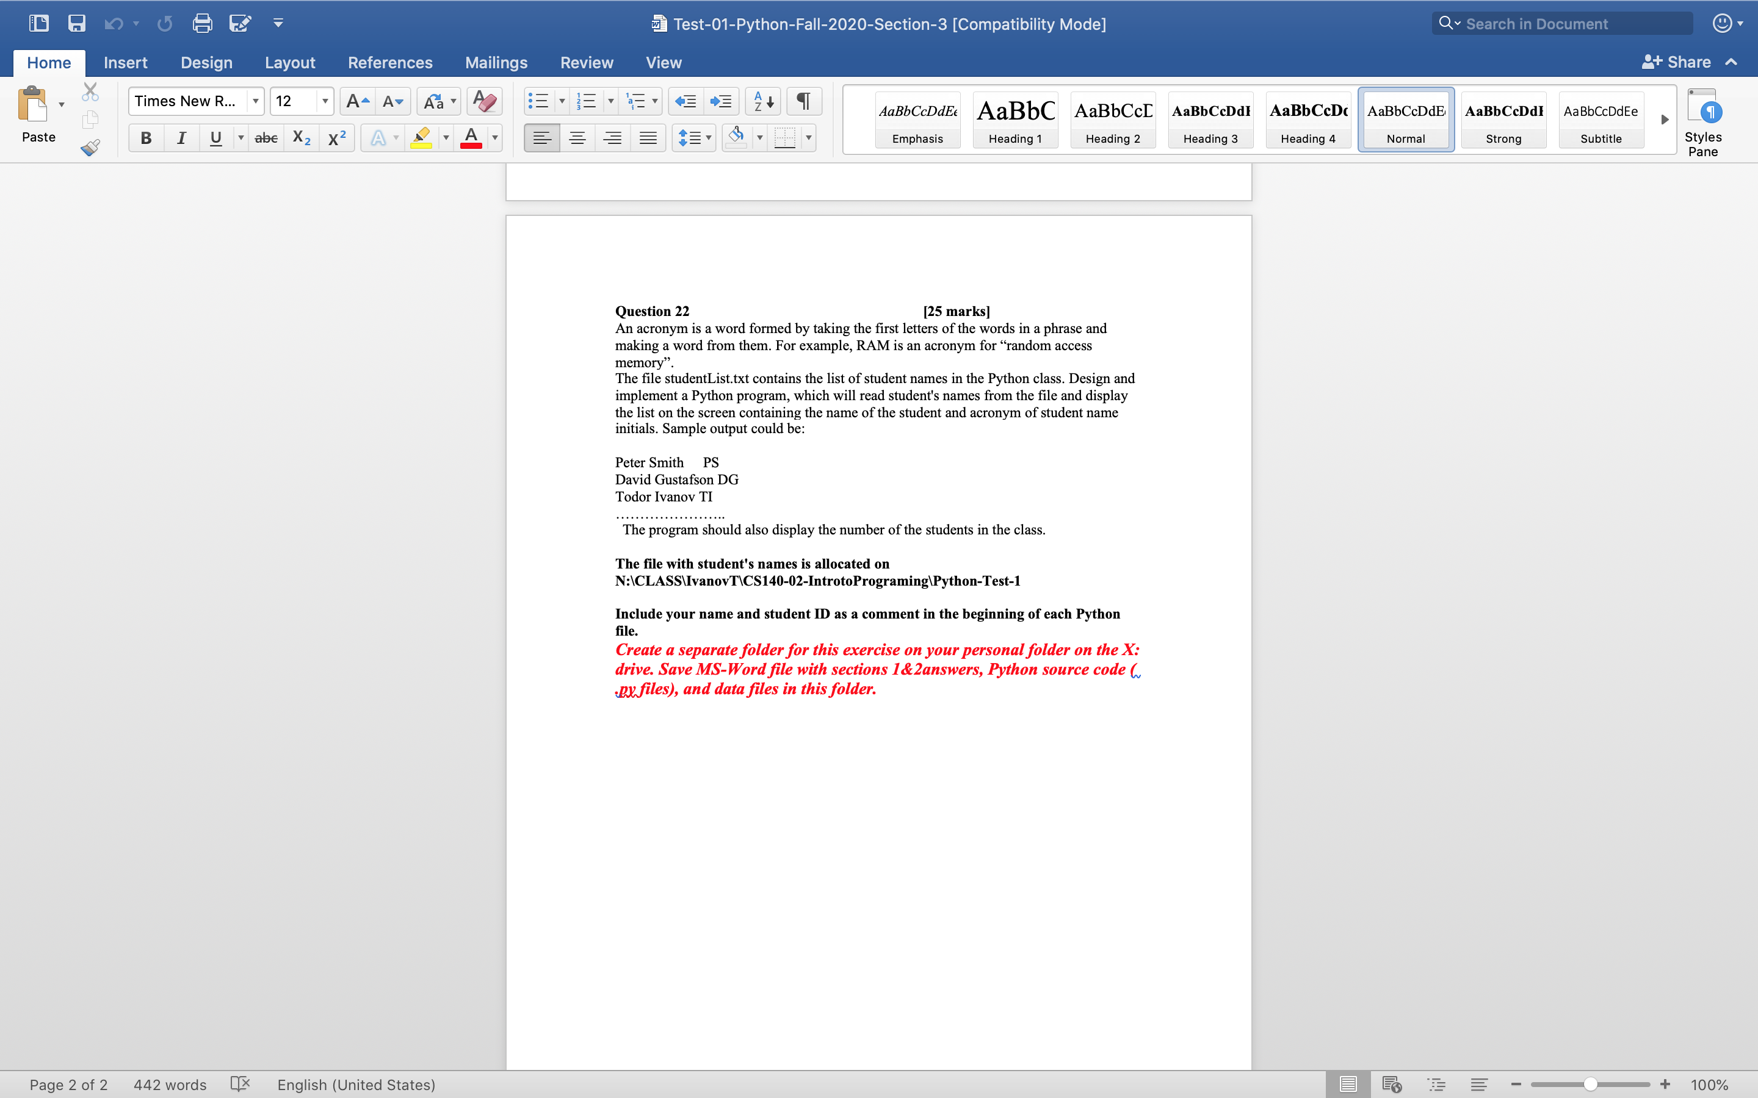
Task: Expand the styles gallery arrow
Action: tap(1664, 120)
